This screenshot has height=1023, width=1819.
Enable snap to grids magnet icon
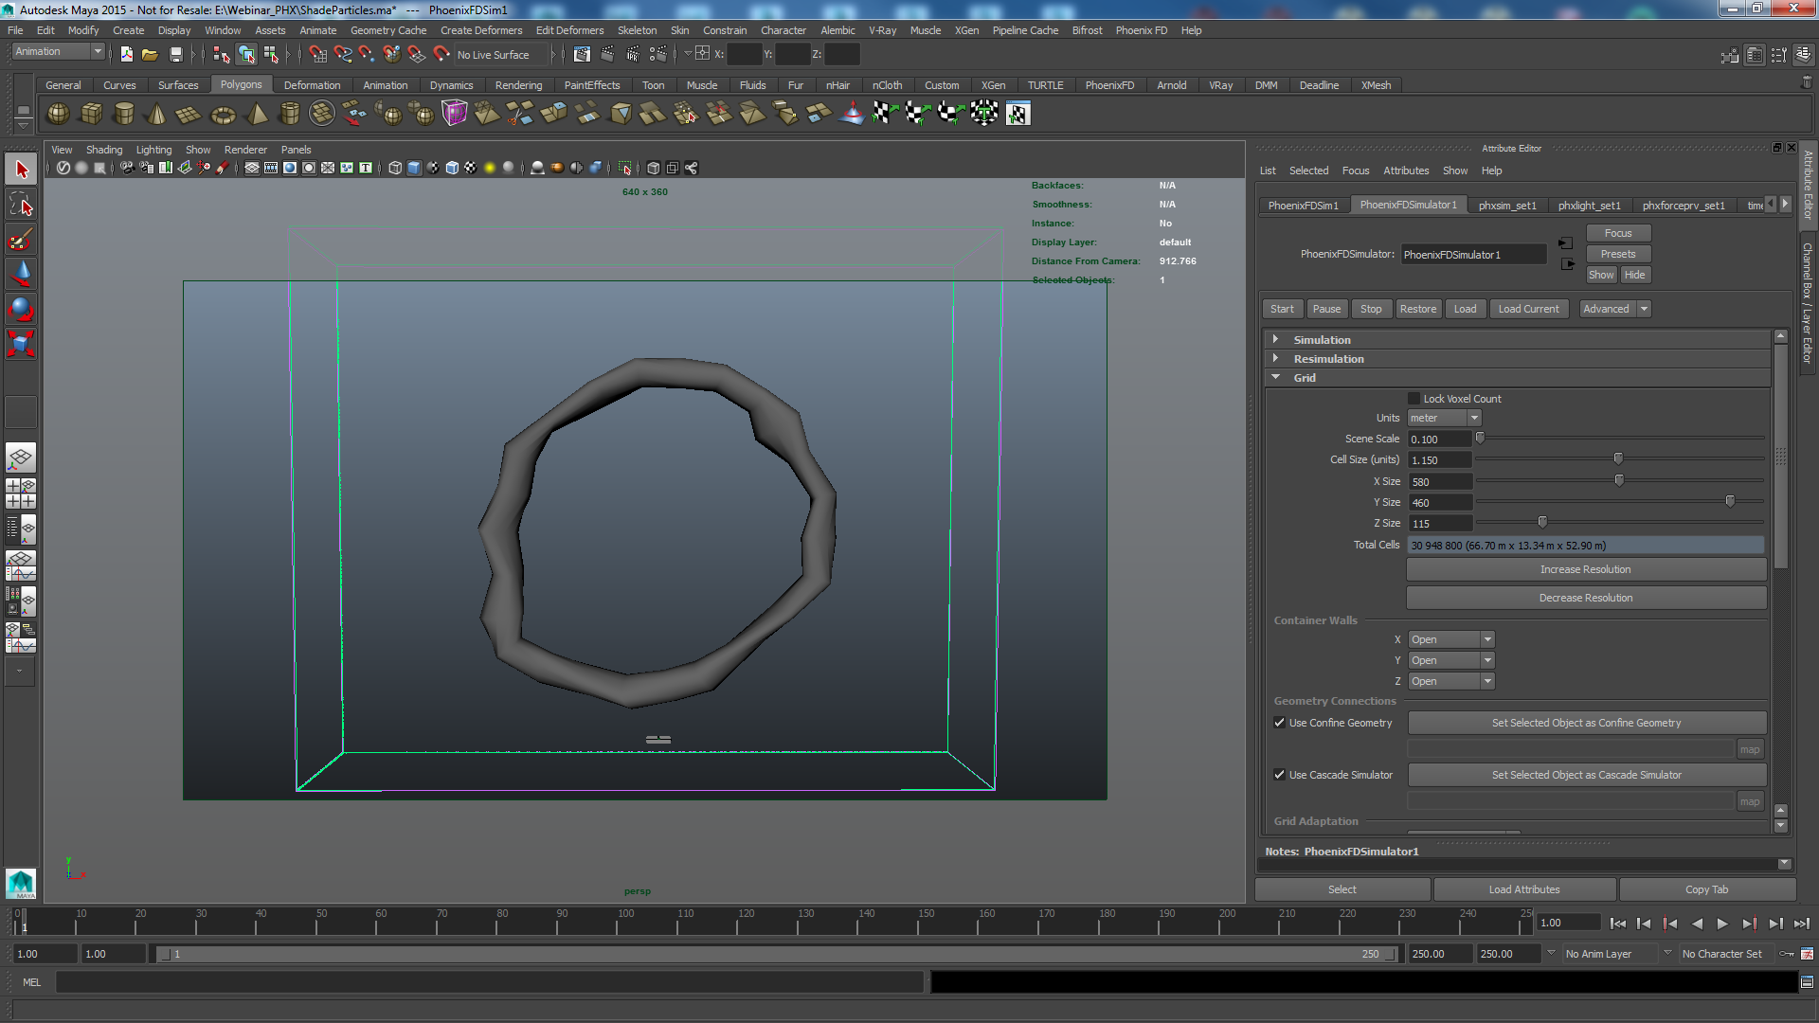[x=317, y=55]
